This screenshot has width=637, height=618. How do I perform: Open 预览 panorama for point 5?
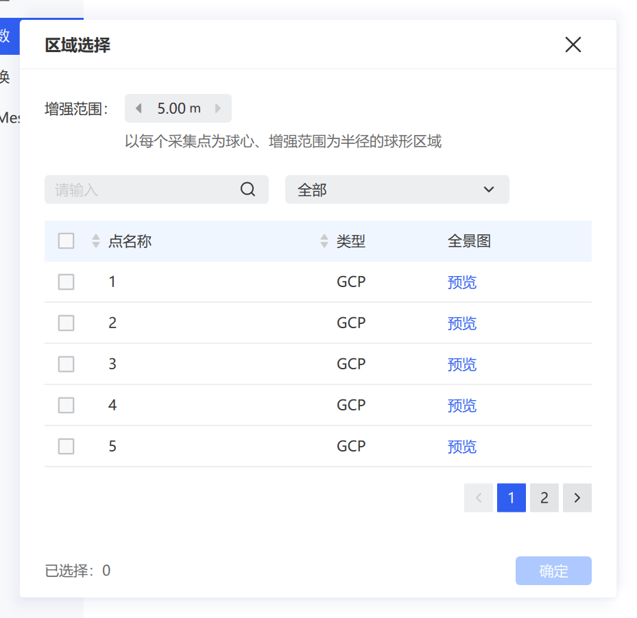pyautogui.click(x=462, y=447)
